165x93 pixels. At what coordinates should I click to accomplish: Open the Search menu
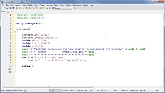18,5
